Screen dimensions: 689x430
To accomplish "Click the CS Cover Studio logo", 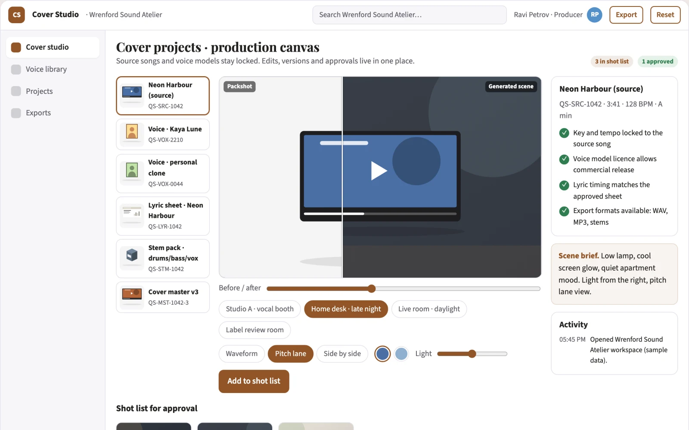I will [x=16, y=15].
